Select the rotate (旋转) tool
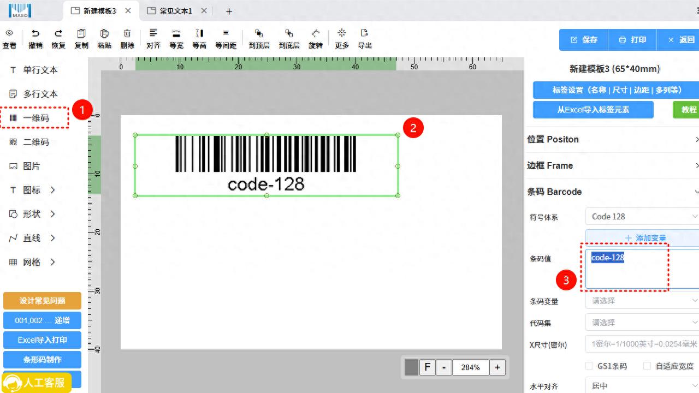The image size is (699, 393). [316, 34]
